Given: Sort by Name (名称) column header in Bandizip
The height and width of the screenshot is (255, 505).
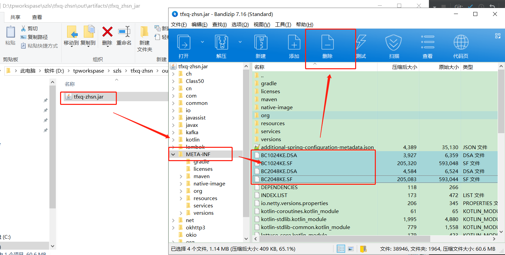Looking at the screenshot, I should (x=315, y=67).
